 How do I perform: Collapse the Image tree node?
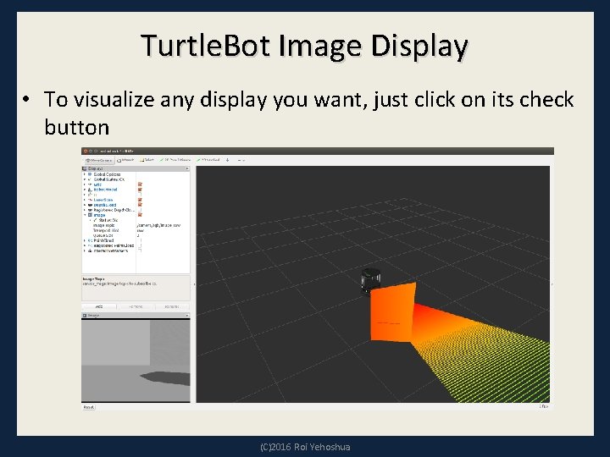[85, 215]
